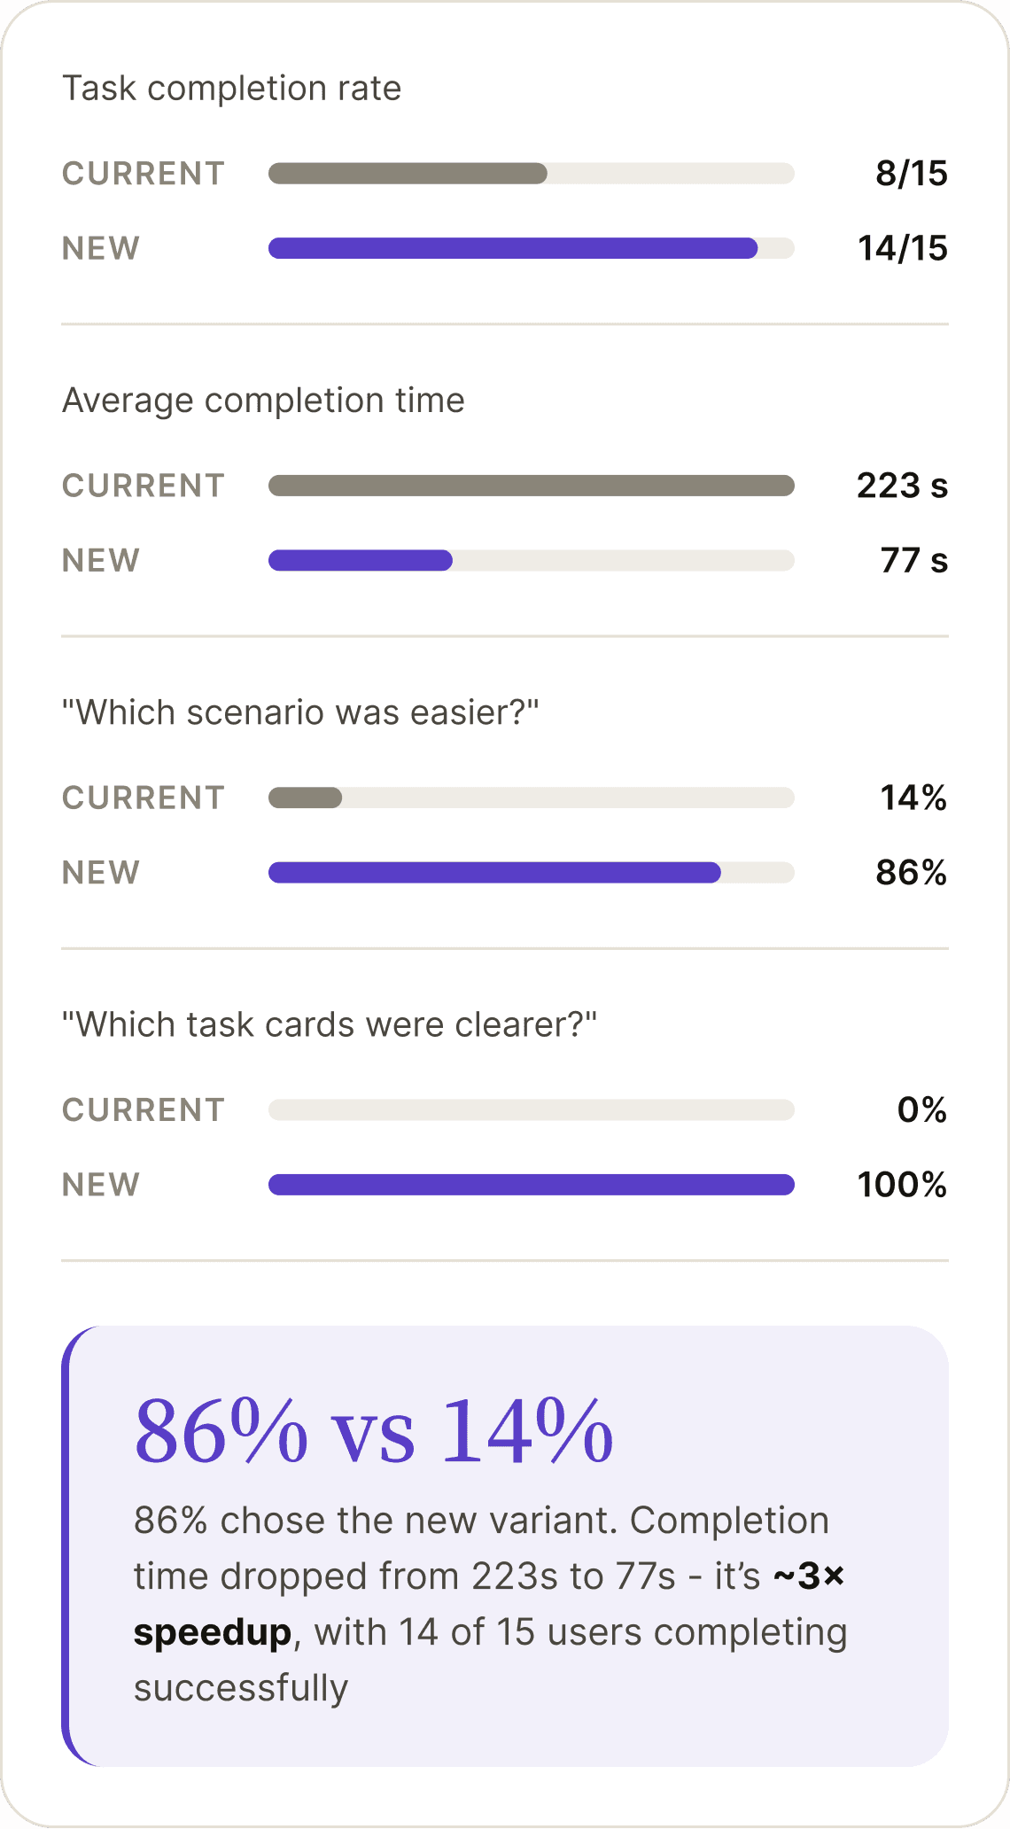Click the CURRENT task completion rate bar
Screen dimensions: 1010x1829
532,174
